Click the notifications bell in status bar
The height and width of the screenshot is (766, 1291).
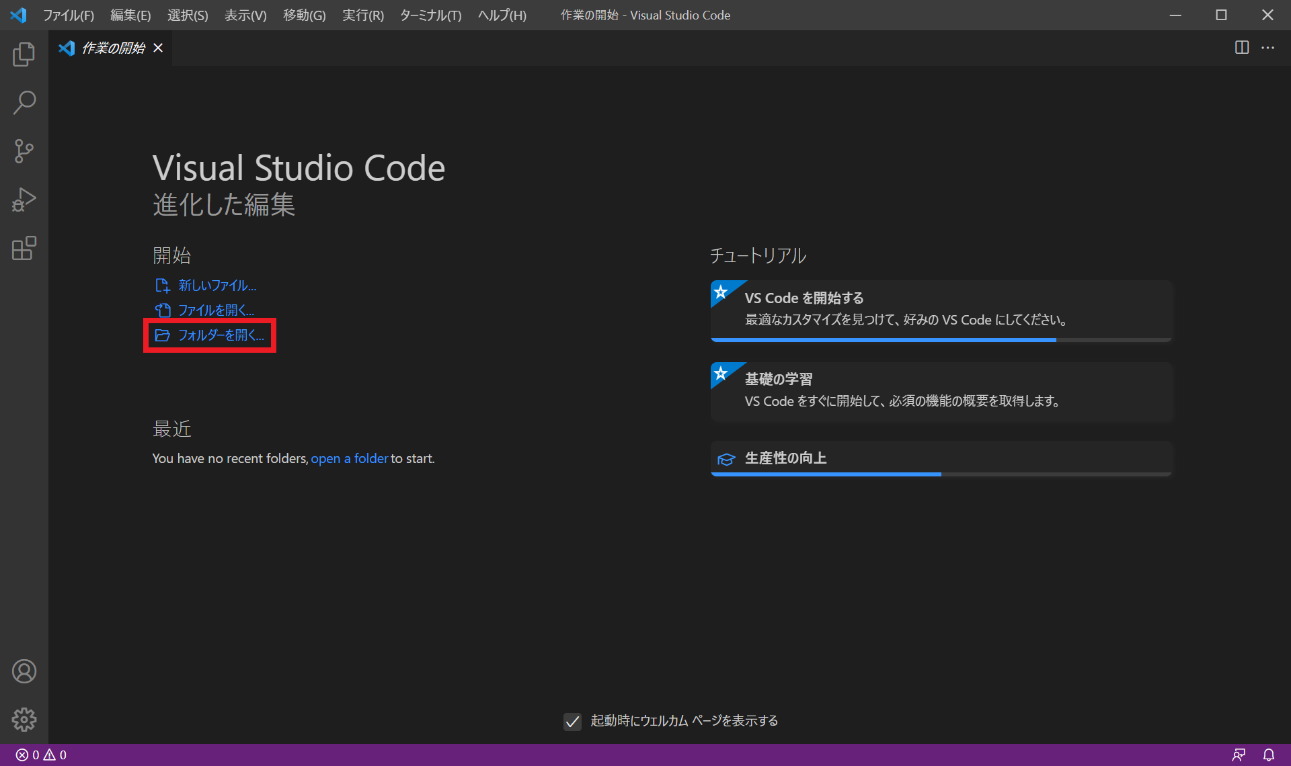tap(1268, 755)
